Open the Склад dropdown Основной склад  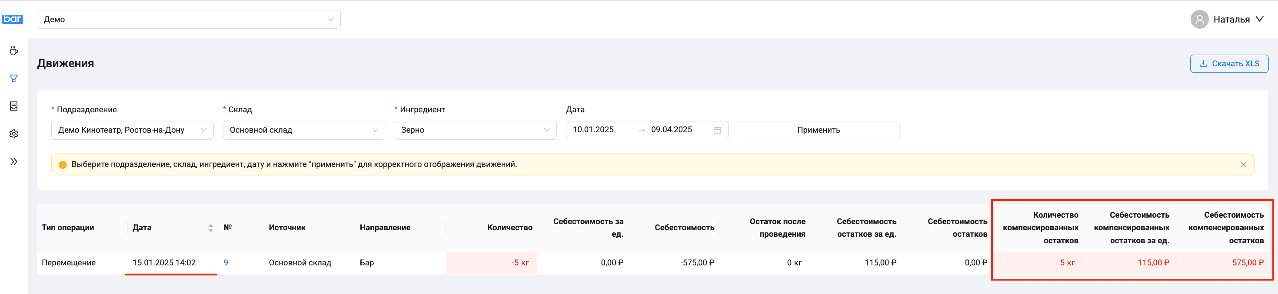303,130
